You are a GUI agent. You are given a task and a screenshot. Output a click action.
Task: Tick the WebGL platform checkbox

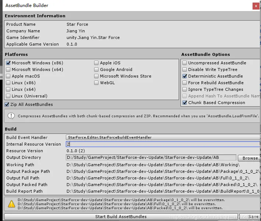click(x=96, y=83)
